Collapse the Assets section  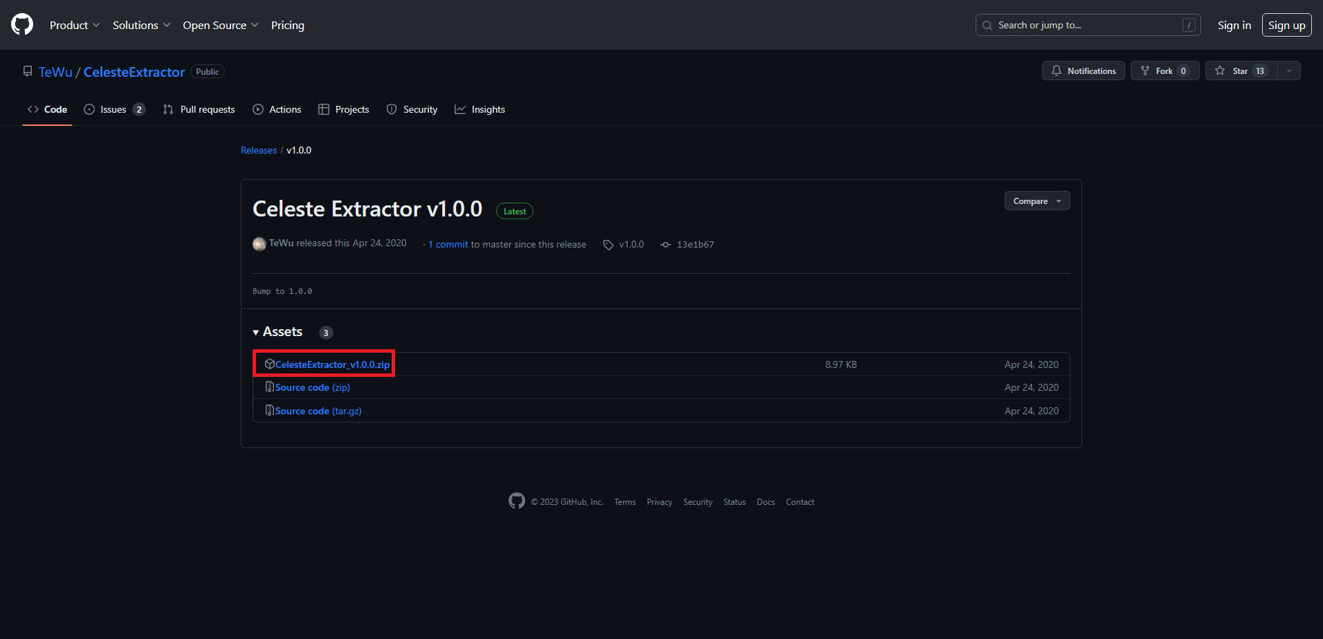pos(277,332)
